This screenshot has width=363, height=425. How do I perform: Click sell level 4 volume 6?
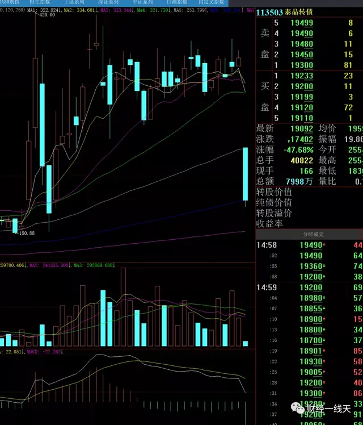[351, 34]
